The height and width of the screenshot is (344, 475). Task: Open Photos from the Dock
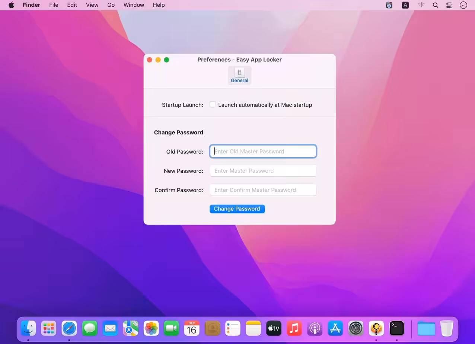[x=151, y=328]
